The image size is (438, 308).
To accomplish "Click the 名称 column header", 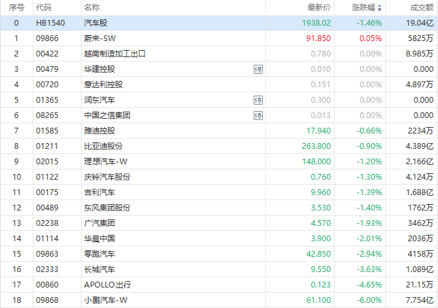I will pyautogui.click(x=91, y=8).
